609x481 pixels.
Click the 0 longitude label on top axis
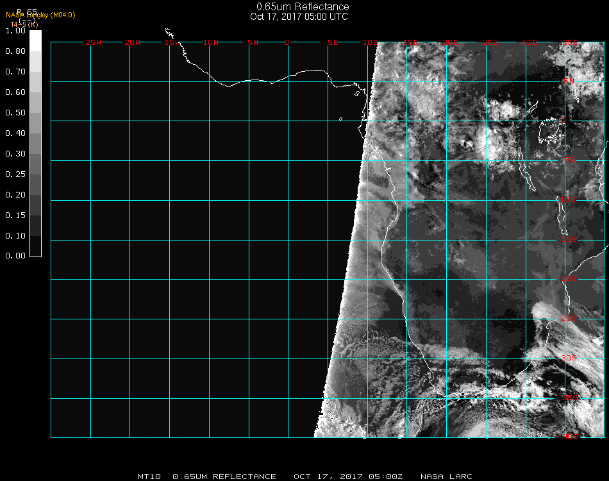tap(287, 42)
